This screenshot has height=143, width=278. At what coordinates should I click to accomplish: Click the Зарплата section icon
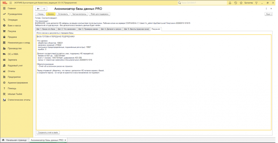tap(4, 60)
